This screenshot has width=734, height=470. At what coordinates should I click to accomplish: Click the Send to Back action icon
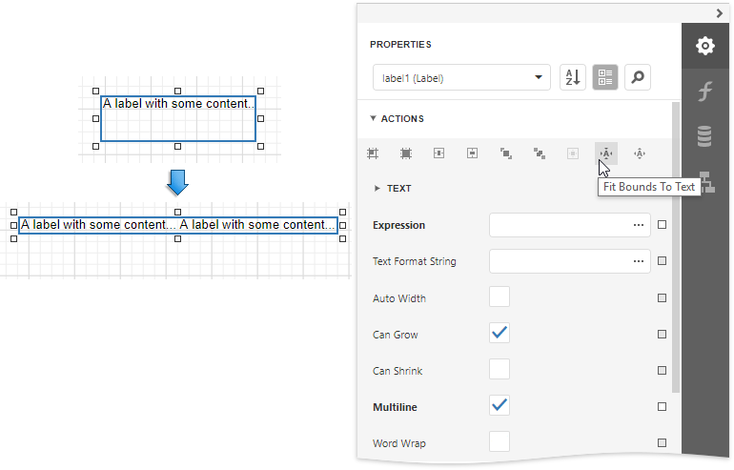[540, 153]
